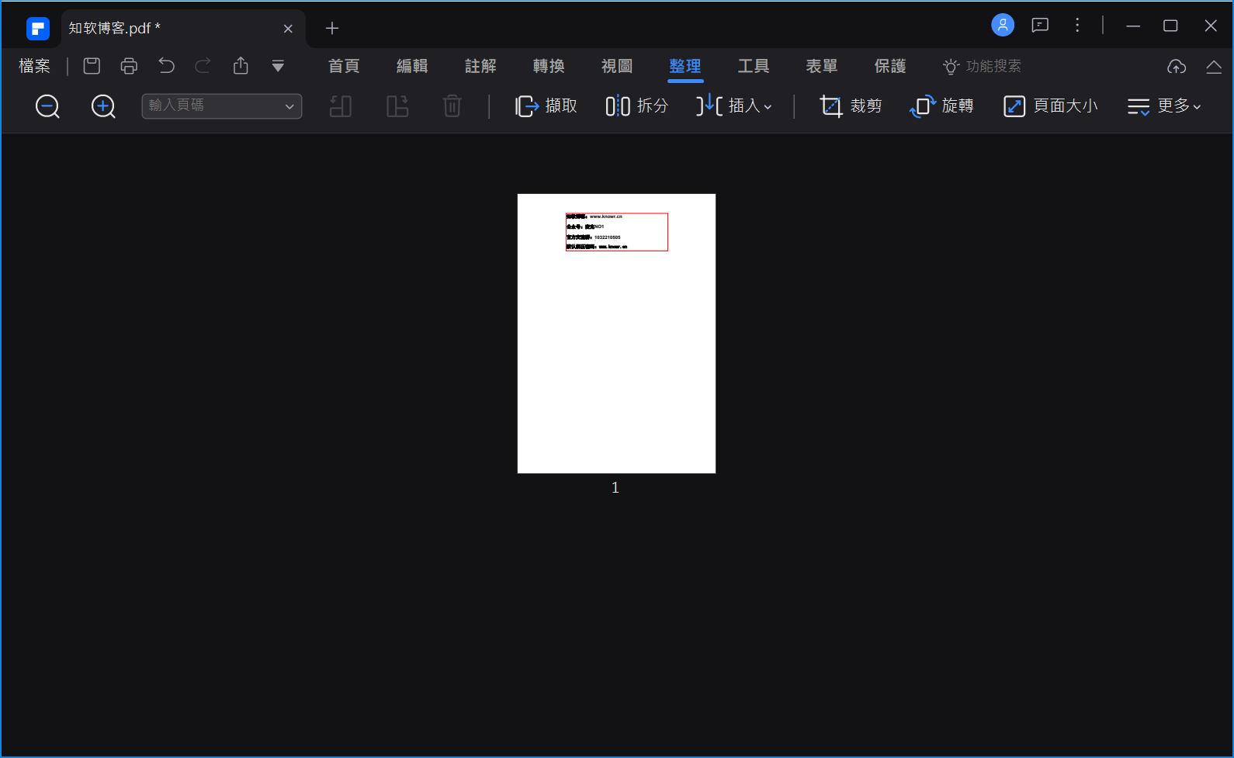Open the 檔案 file menu

click(34, 66)
